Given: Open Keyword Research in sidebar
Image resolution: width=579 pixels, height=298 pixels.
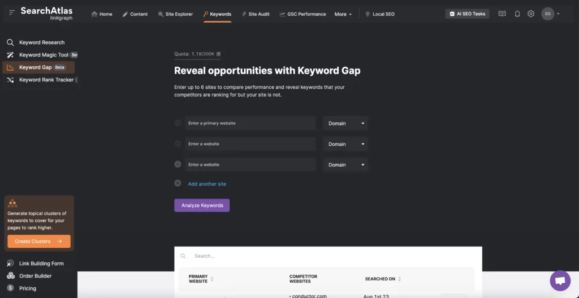Looking at the screenshot, I should point(42,42).
